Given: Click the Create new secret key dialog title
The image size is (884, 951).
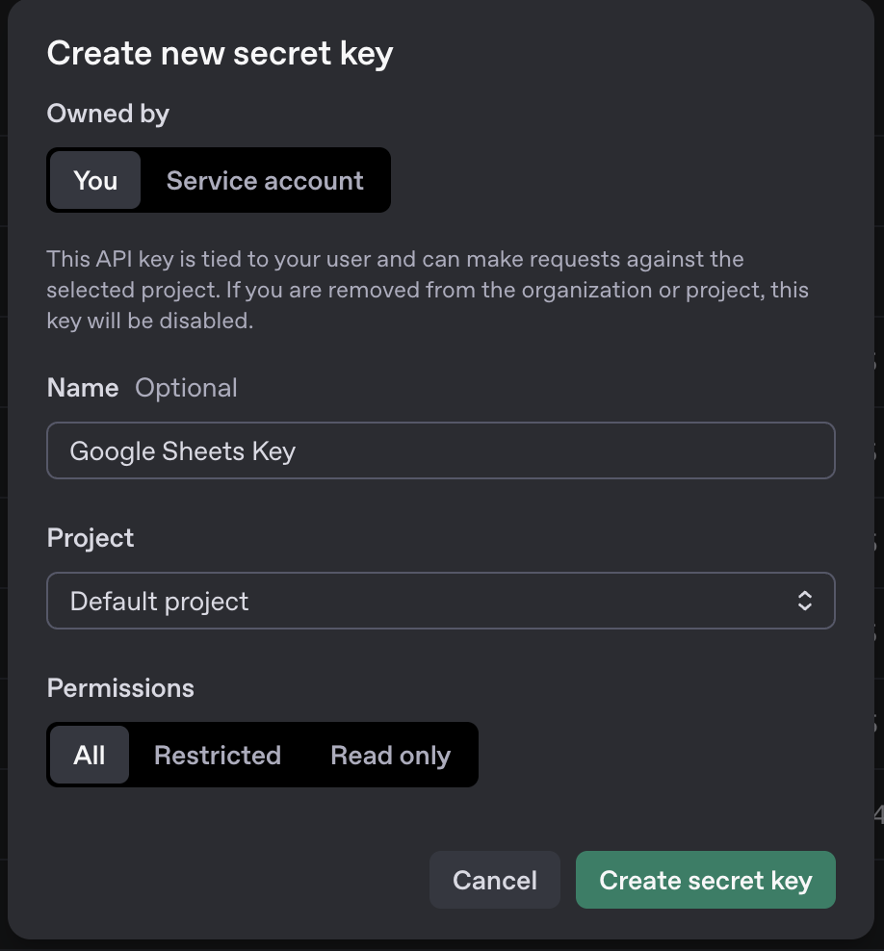Looking at the screenshot, I should pyautogui.click(x=220, y=53).
